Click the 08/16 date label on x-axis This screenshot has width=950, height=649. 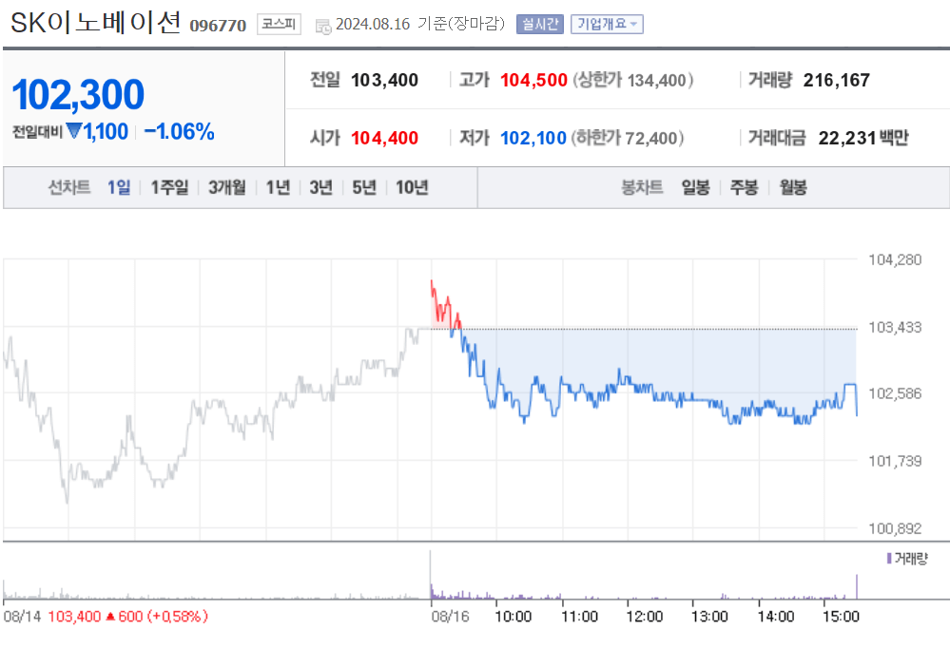click(x=450, y=617)
